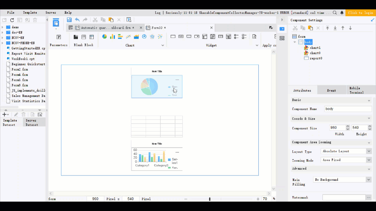Expand the Chart gallery dropdown arrow
376x211 pixels.
[163, 45]
